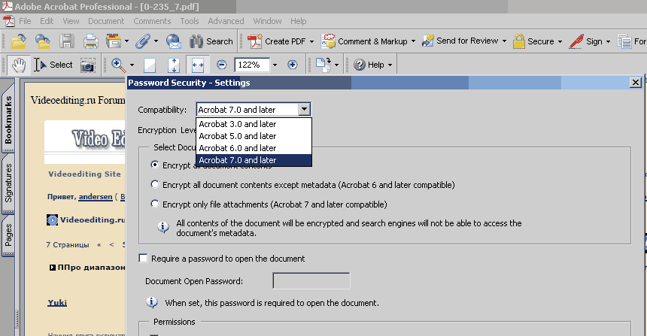Open Create PDF dropdown arrow

311,41
